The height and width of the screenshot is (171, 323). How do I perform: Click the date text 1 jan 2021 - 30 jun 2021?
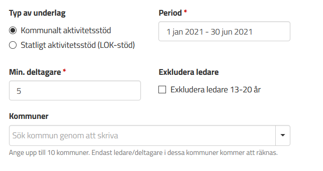coord(210,32)
